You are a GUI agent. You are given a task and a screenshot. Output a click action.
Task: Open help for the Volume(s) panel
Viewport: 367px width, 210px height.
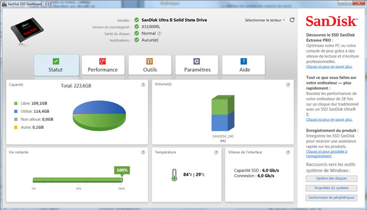click(x=288, y=85)
